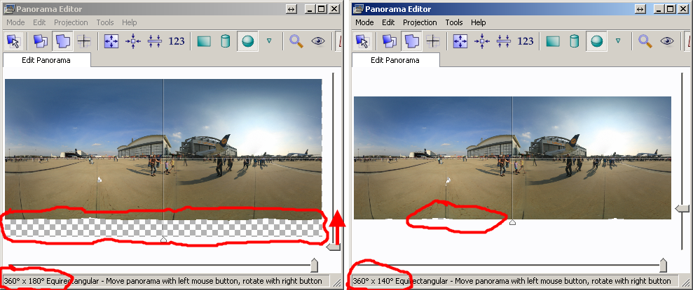693x290 pixels.
Task: Toggle the eye preview icon in right window
Action: pos(666,41)
